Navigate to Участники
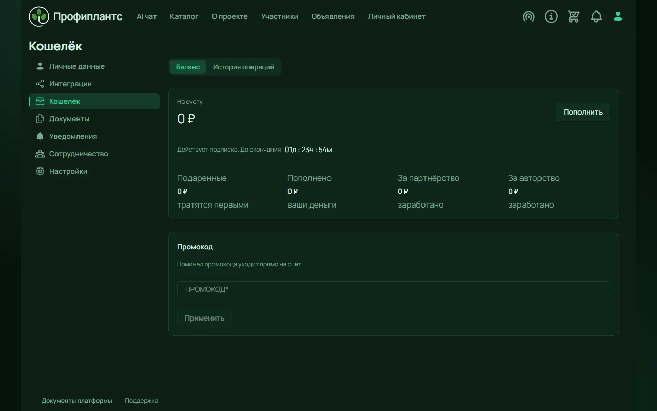The image size is (657, 411). coord(279,16)
